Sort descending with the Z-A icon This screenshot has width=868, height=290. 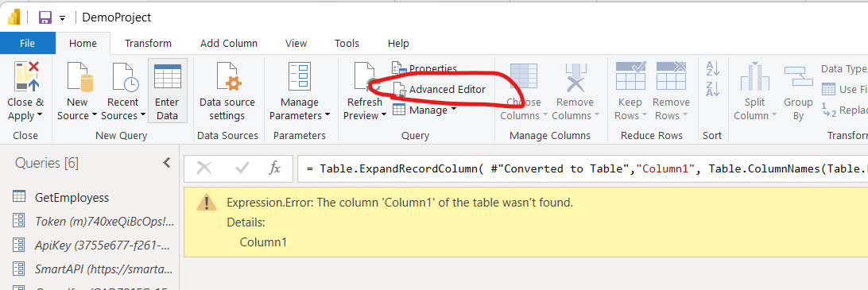point(712,88)
